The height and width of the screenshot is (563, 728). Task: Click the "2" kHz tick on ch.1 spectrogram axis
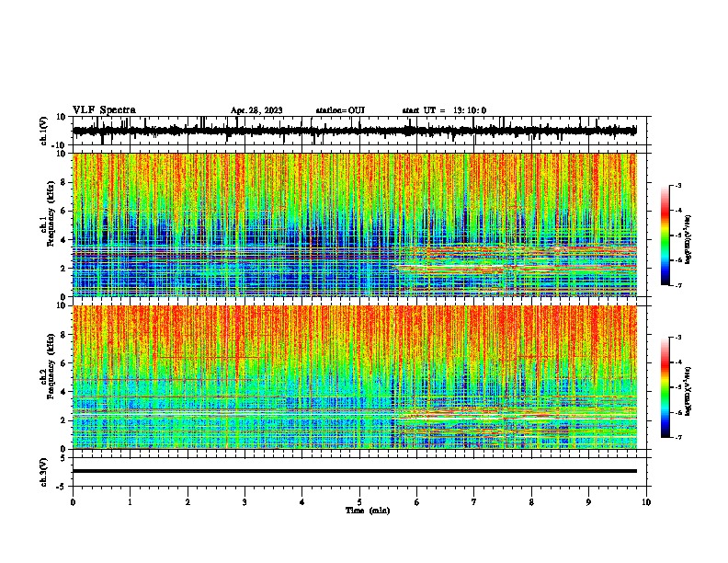pyautogui.click(x=63, y=268)
